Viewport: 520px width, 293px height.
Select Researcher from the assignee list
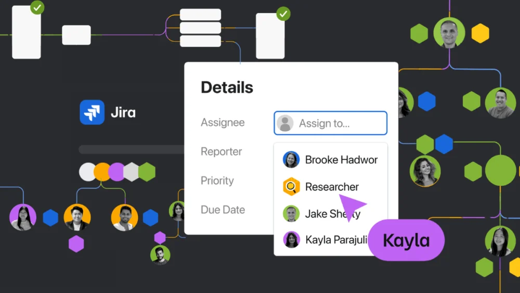coord(332,187)
